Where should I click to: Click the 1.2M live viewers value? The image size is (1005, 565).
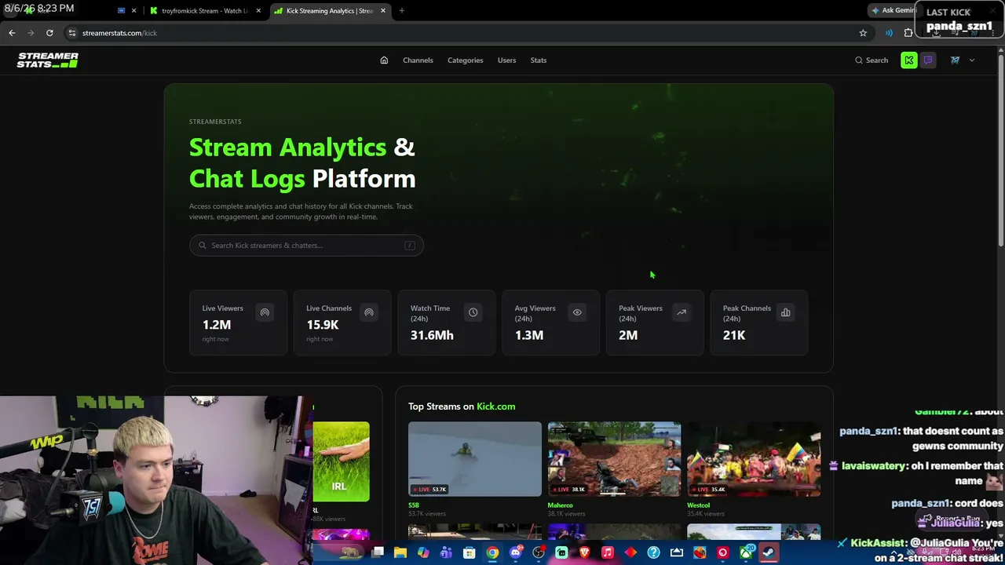(217, 325)
